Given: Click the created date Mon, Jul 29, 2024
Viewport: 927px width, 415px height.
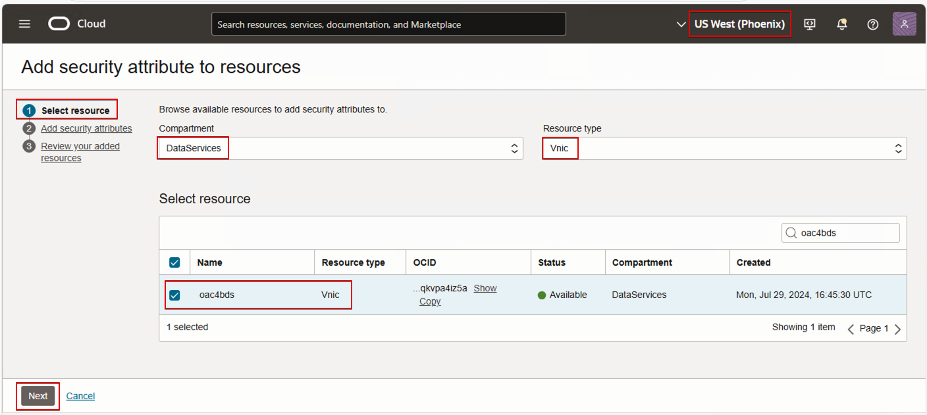Looking at the screenshot, I should tap(804, 295).
